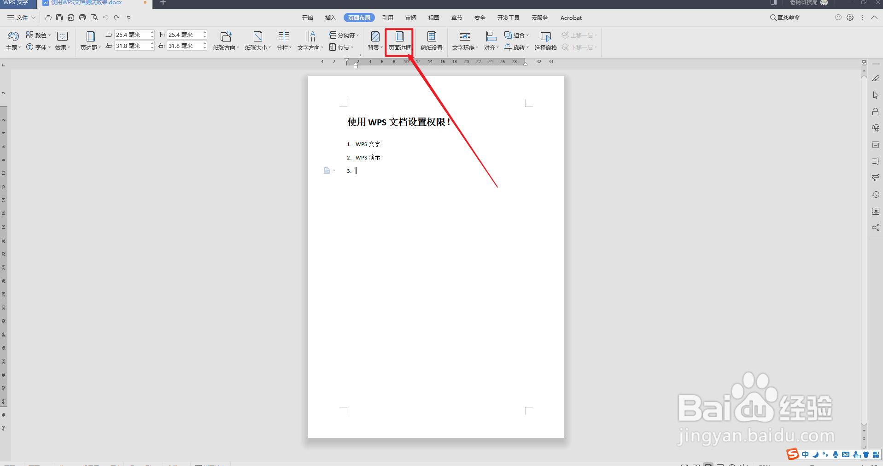Open the 分隔符 breaks dropdown
The width and height of the screenshot is (883, 466).
point(344,35)
